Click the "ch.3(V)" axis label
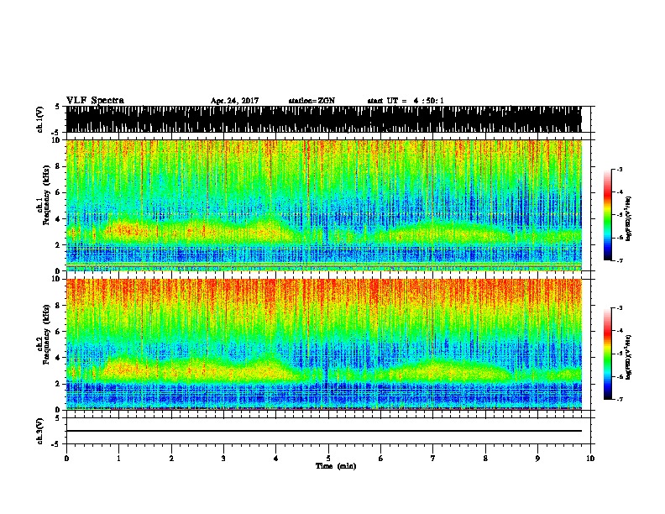Viewport: 665px width, 514px height. coord(40,431)
